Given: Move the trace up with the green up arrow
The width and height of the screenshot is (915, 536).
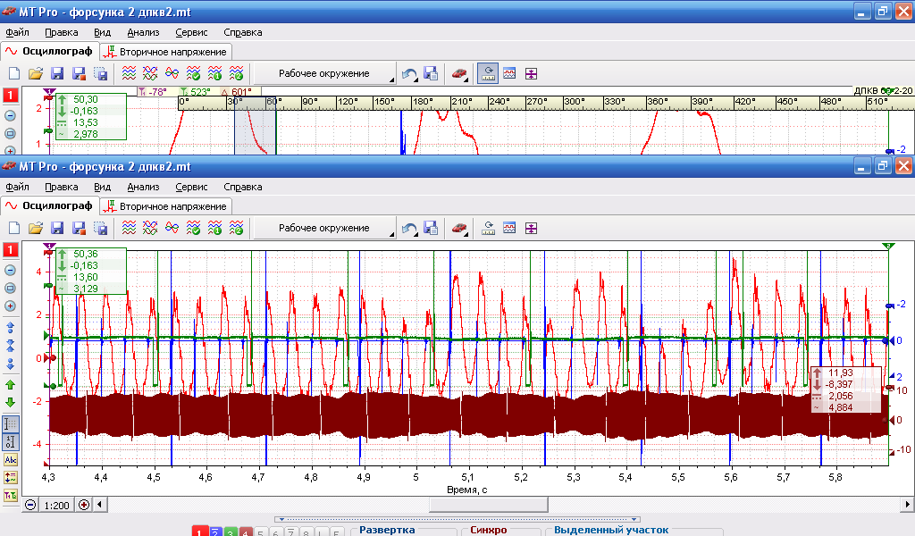Looking at the screenshot, I should 10,385.
